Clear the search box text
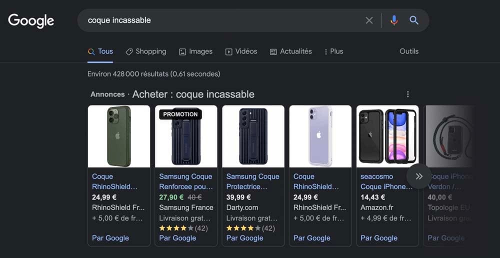 click(369, 20)
